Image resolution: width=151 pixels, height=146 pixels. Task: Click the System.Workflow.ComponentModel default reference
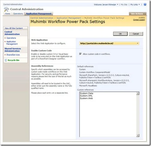[x=94, y=72]
